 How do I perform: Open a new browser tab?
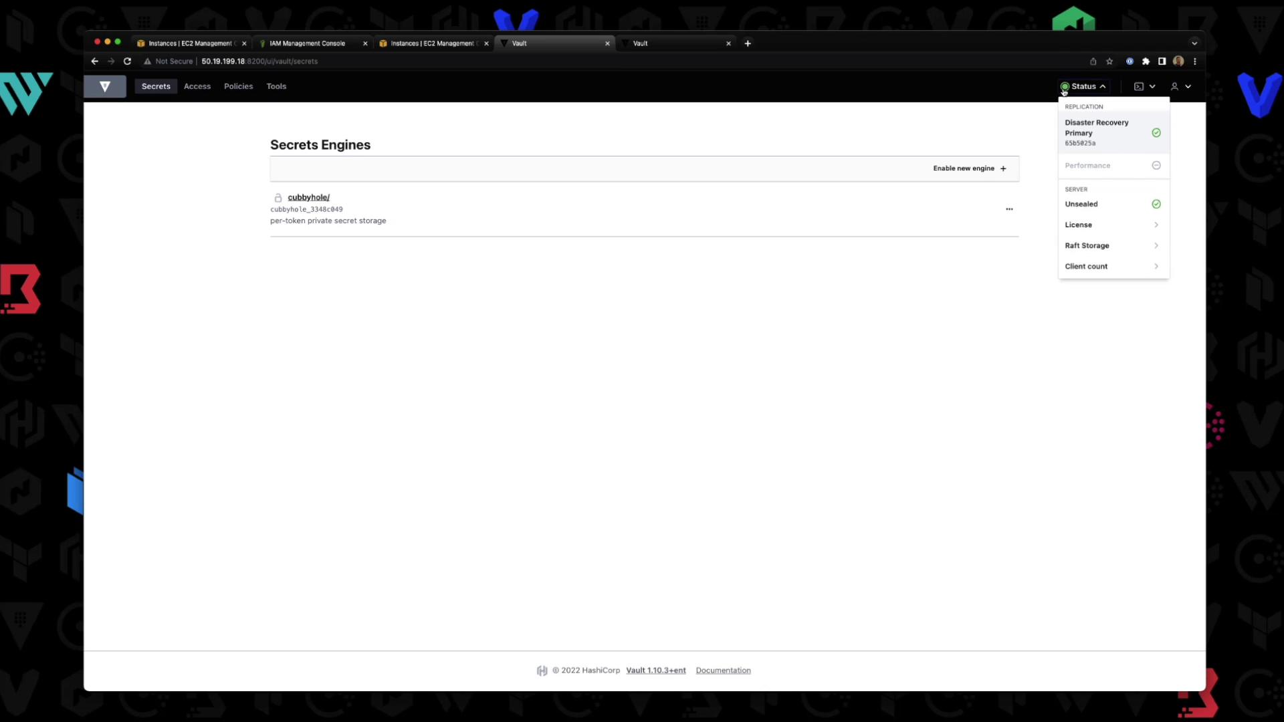(748, 43)
